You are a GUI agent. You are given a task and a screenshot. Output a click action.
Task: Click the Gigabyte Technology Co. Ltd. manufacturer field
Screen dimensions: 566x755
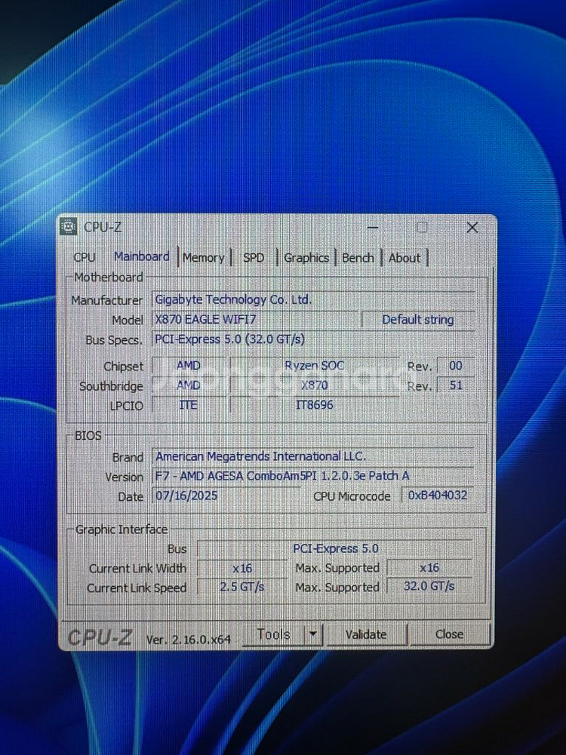pos(314,299)
